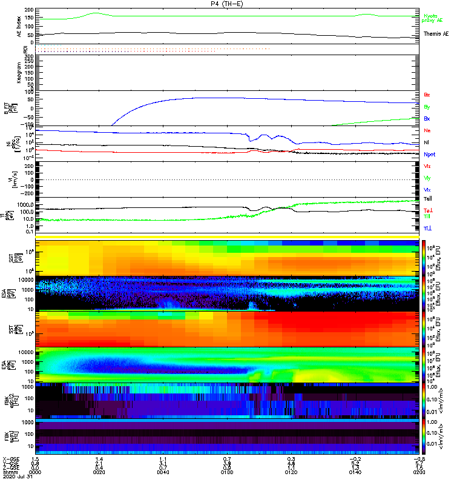Screen dimensions: 454x485
Task: Select the Themis AE legend label
Action: 436,34
